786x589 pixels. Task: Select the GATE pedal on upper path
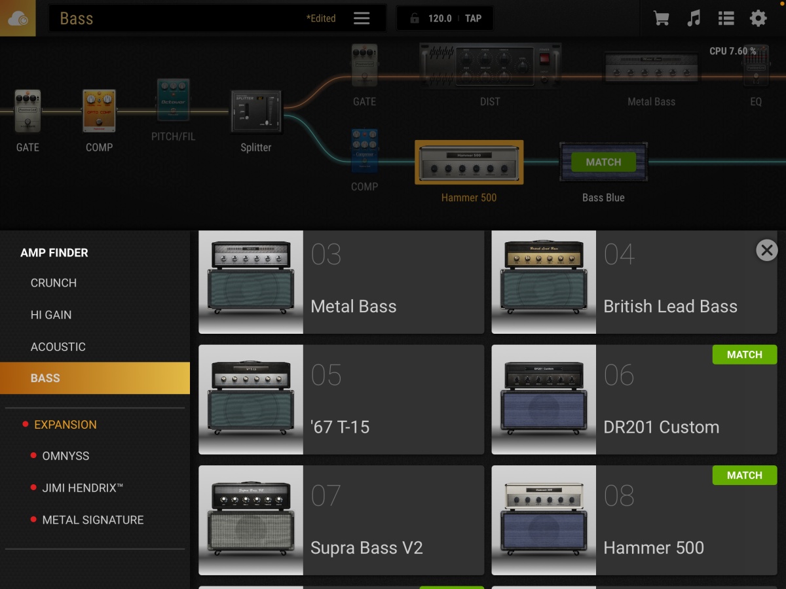click(x=365, y=66)
